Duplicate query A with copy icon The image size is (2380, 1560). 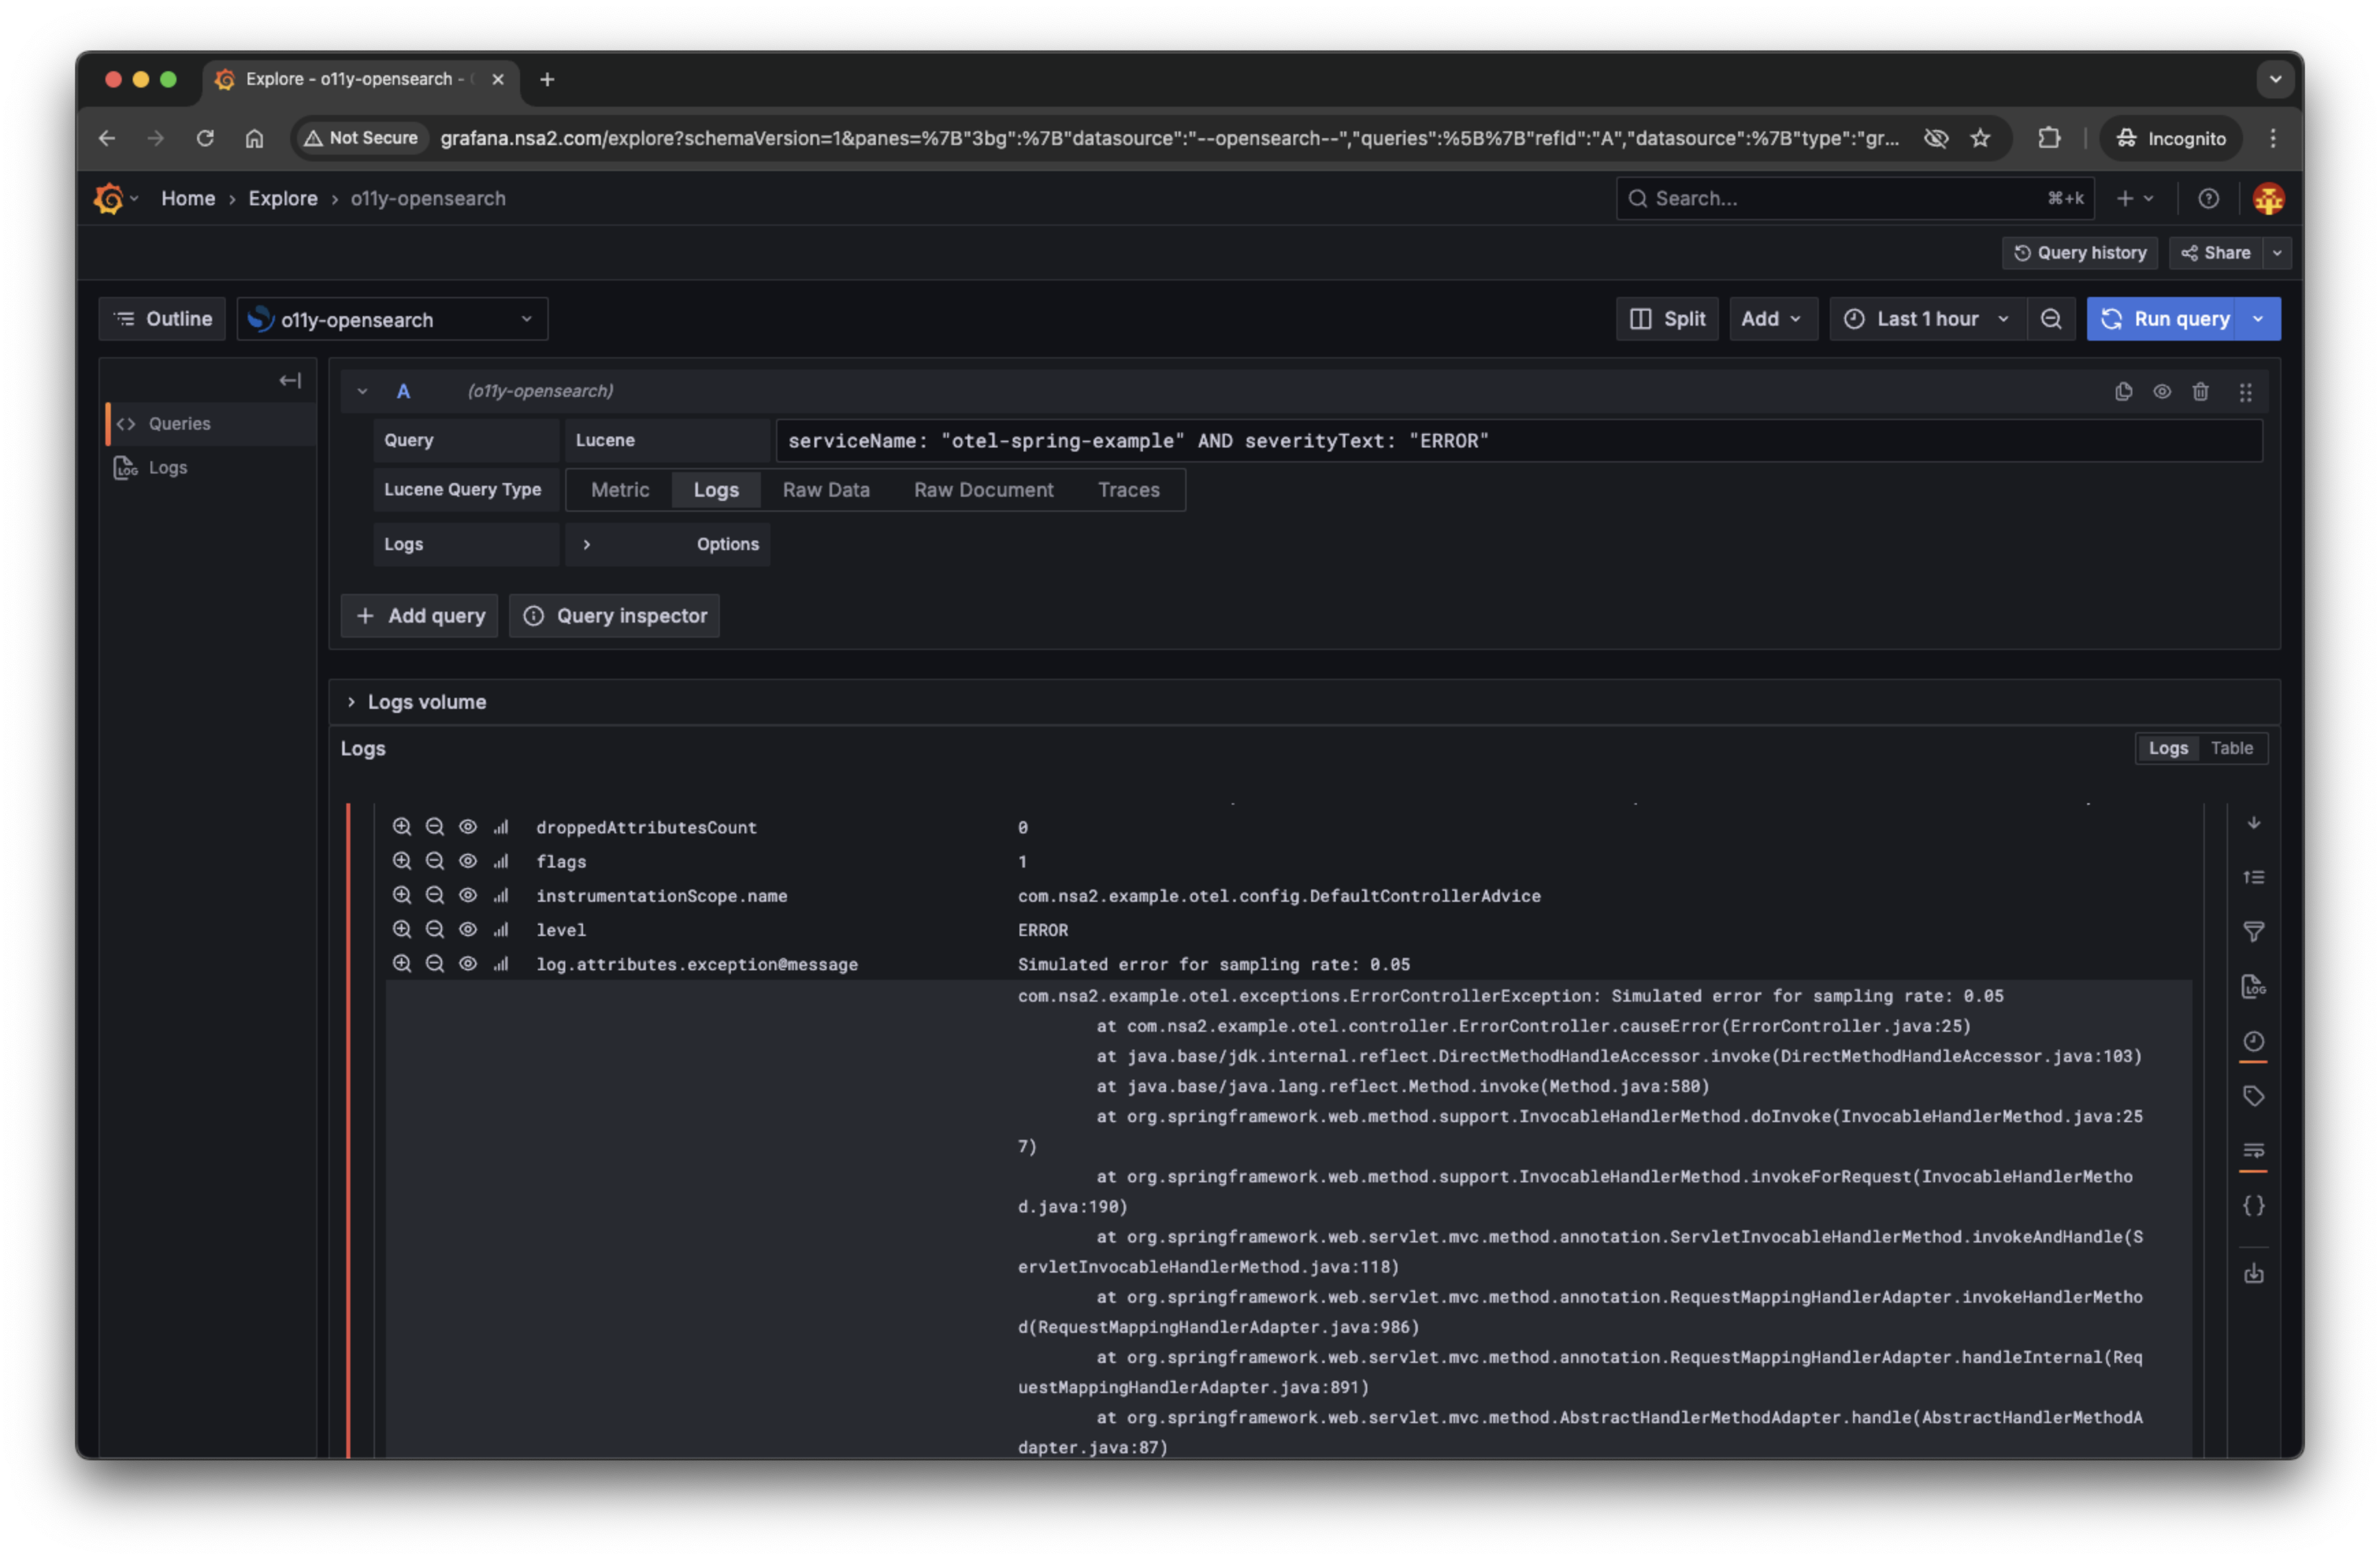click(2123, 391)
